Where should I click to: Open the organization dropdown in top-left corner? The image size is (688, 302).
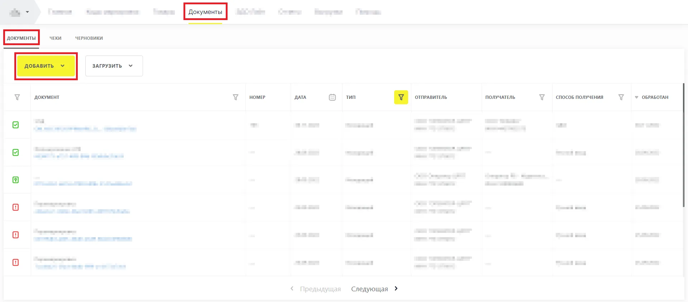point(19,12)
